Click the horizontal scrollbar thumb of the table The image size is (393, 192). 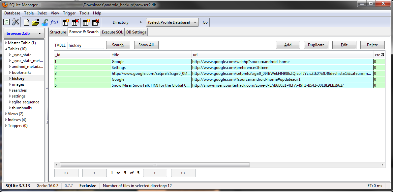(155, 165)
